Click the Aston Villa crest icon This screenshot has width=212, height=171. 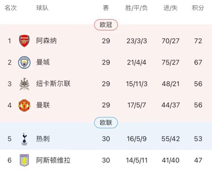coord(24,160)
